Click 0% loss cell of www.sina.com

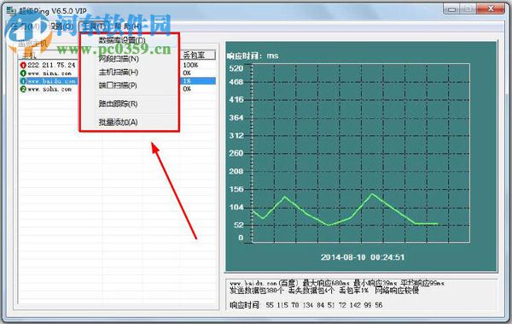pyautogui.click(x=187, y=73)
